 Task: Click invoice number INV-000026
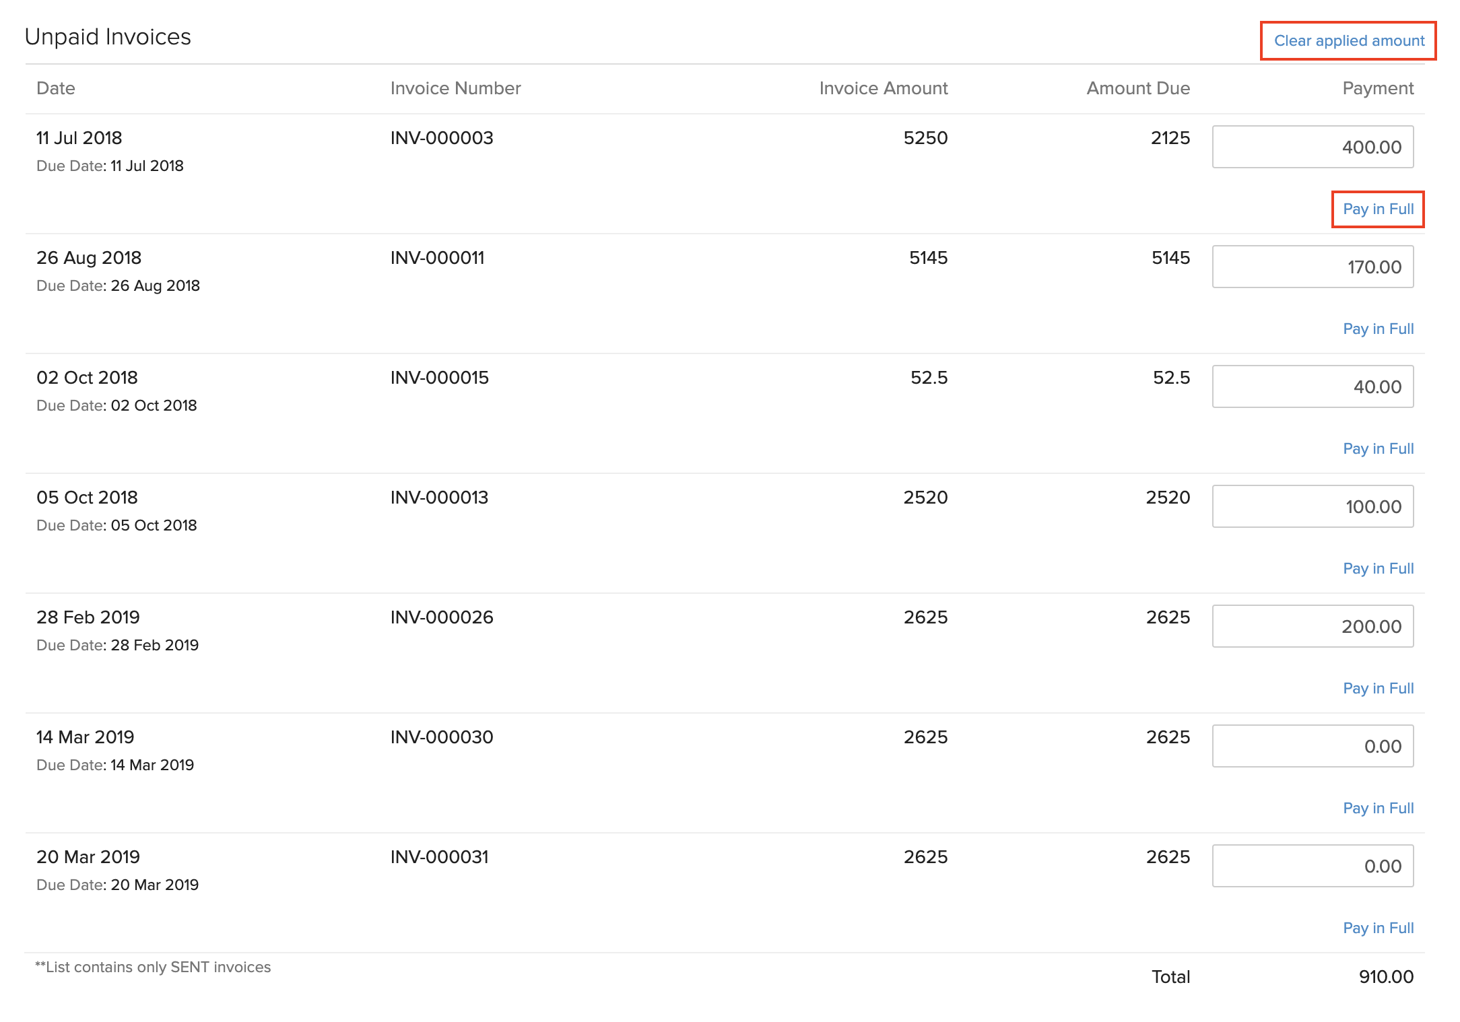tap(442, 617)
